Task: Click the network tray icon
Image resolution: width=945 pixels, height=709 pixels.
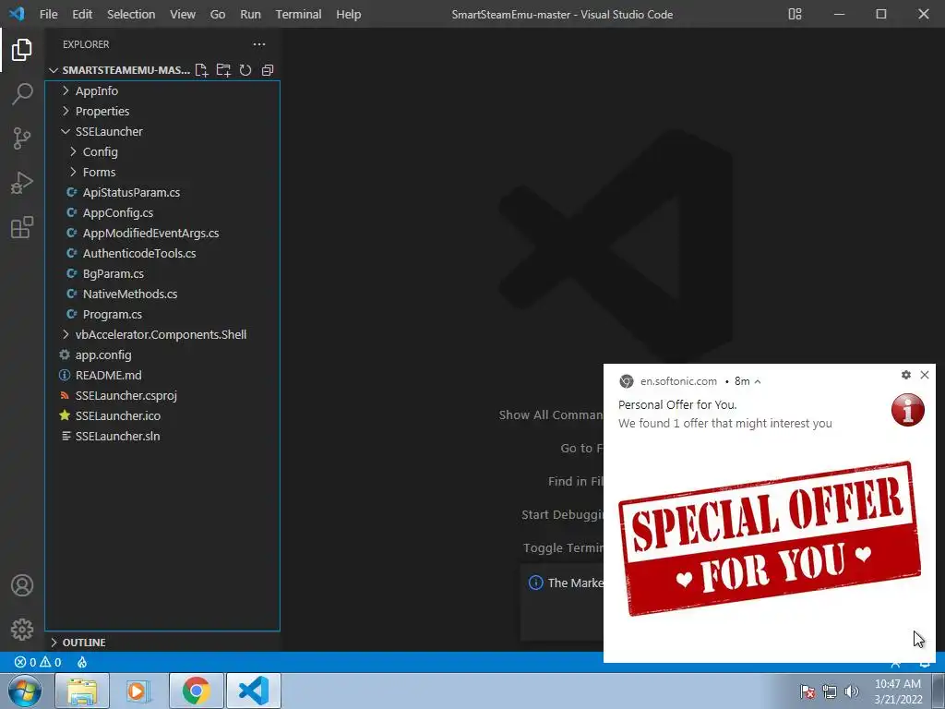Action: coord(830,691)
